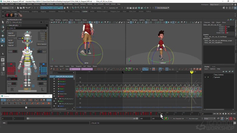The height and width of the screenshot is (133, 237).
Task: Click the Reset All button in picker
Action: 11,43
